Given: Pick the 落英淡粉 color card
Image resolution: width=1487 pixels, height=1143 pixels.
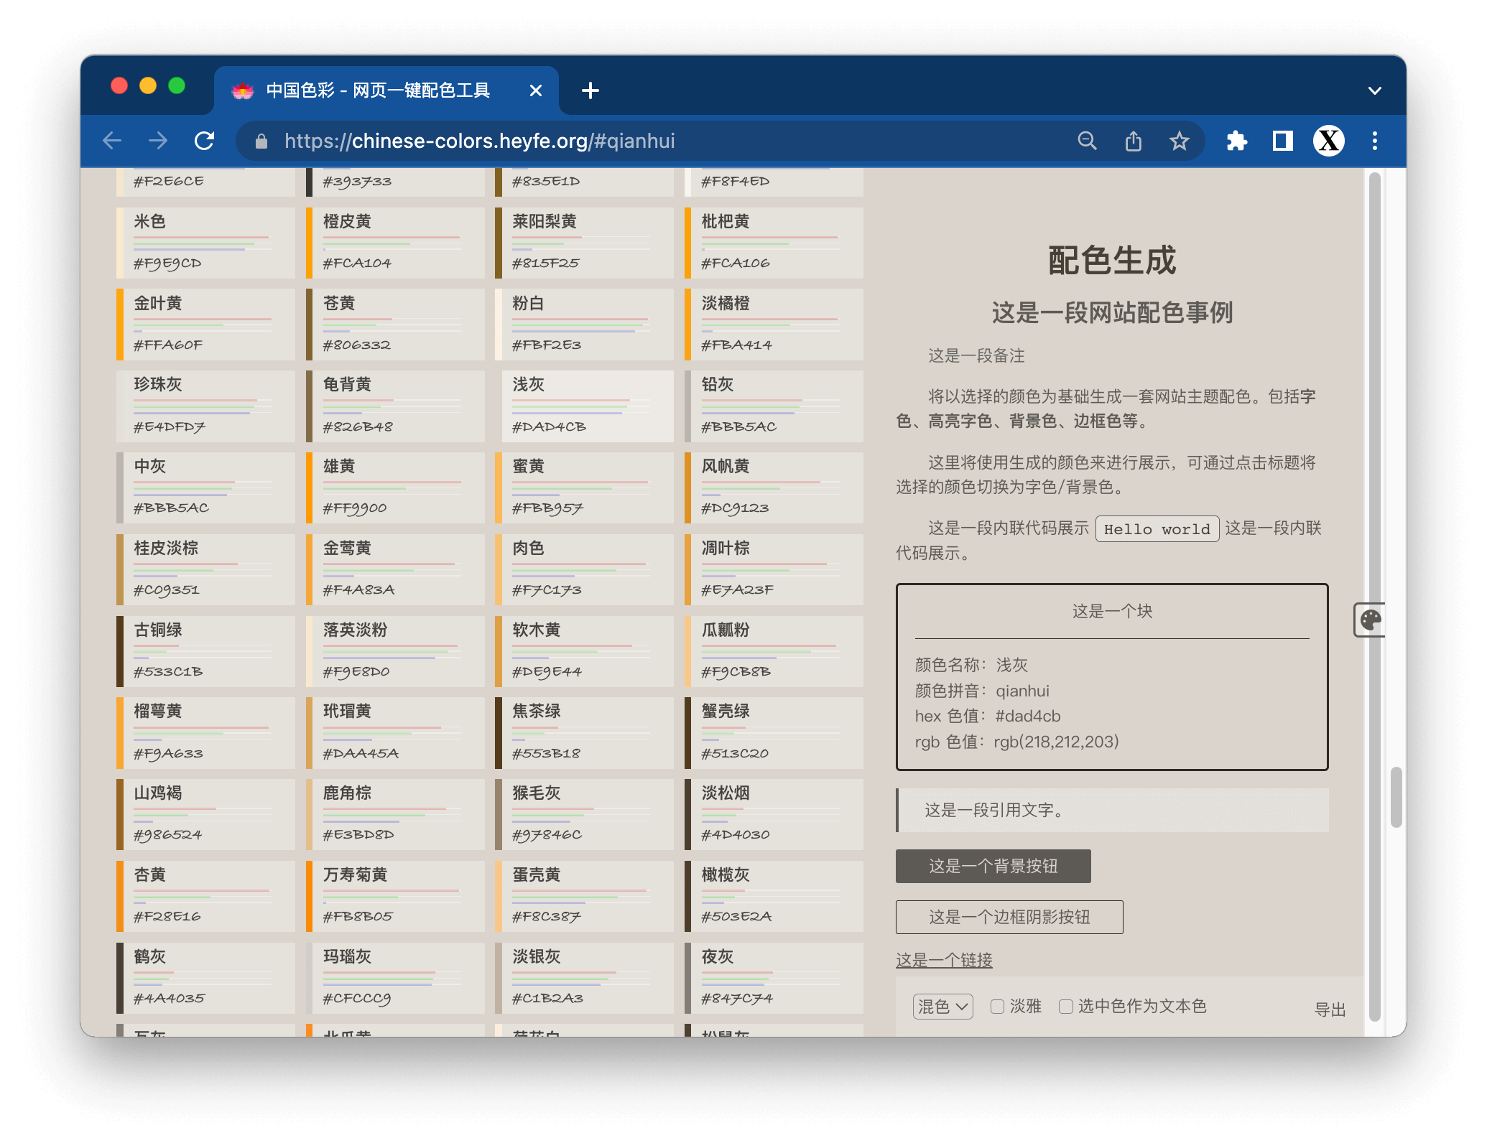Looking at the screenshot, I should point(395,651).
